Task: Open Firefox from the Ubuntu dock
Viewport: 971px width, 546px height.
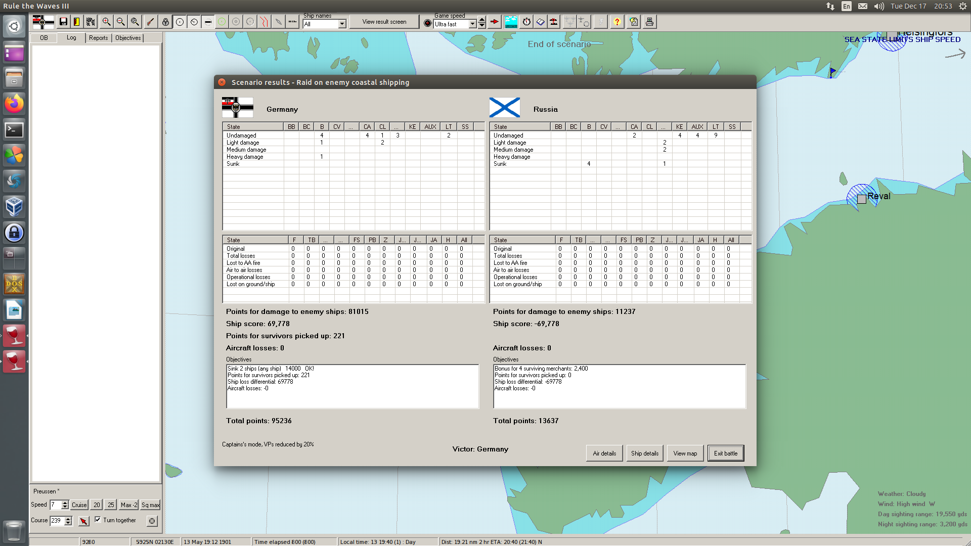Action: tap(14, 104)
